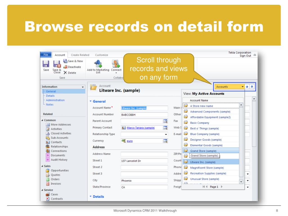Viewport: 288px width, 216px height.
Task: Go to the previous record with the up arrow
Action: pyautogui.click(x=247, y=87)
